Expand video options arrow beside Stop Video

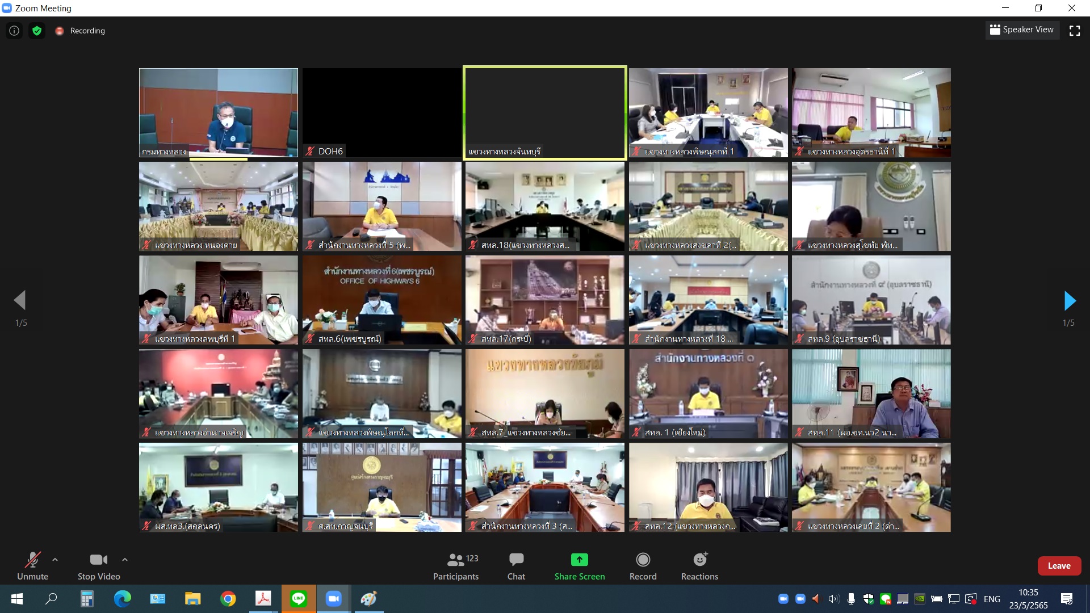point(125,560)
